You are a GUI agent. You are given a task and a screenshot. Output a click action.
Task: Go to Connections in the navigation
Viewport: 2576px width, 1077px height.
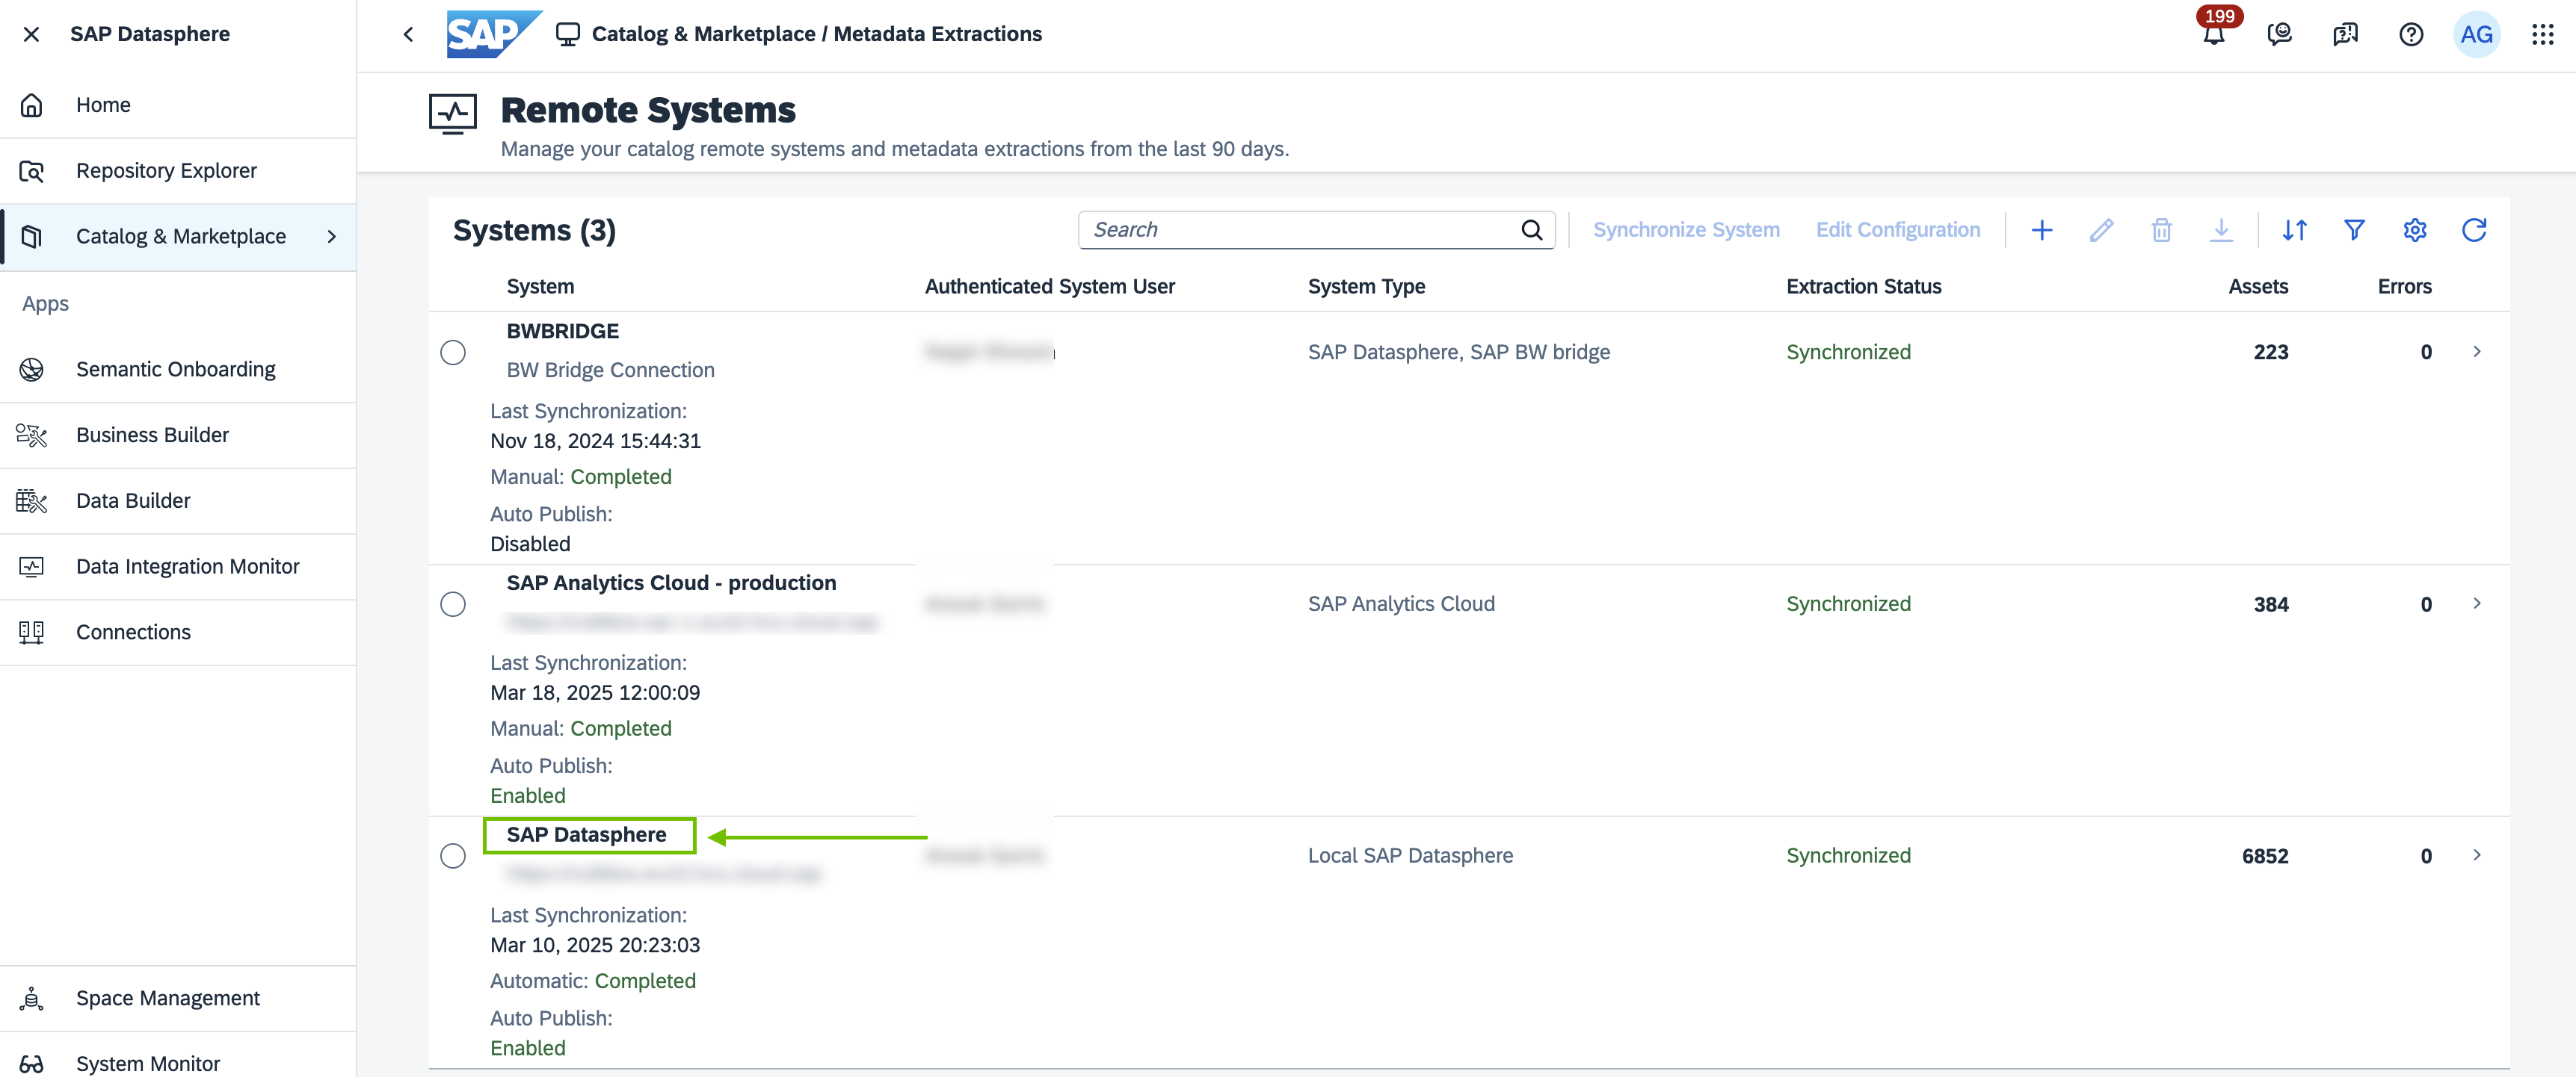coord(133,633)
